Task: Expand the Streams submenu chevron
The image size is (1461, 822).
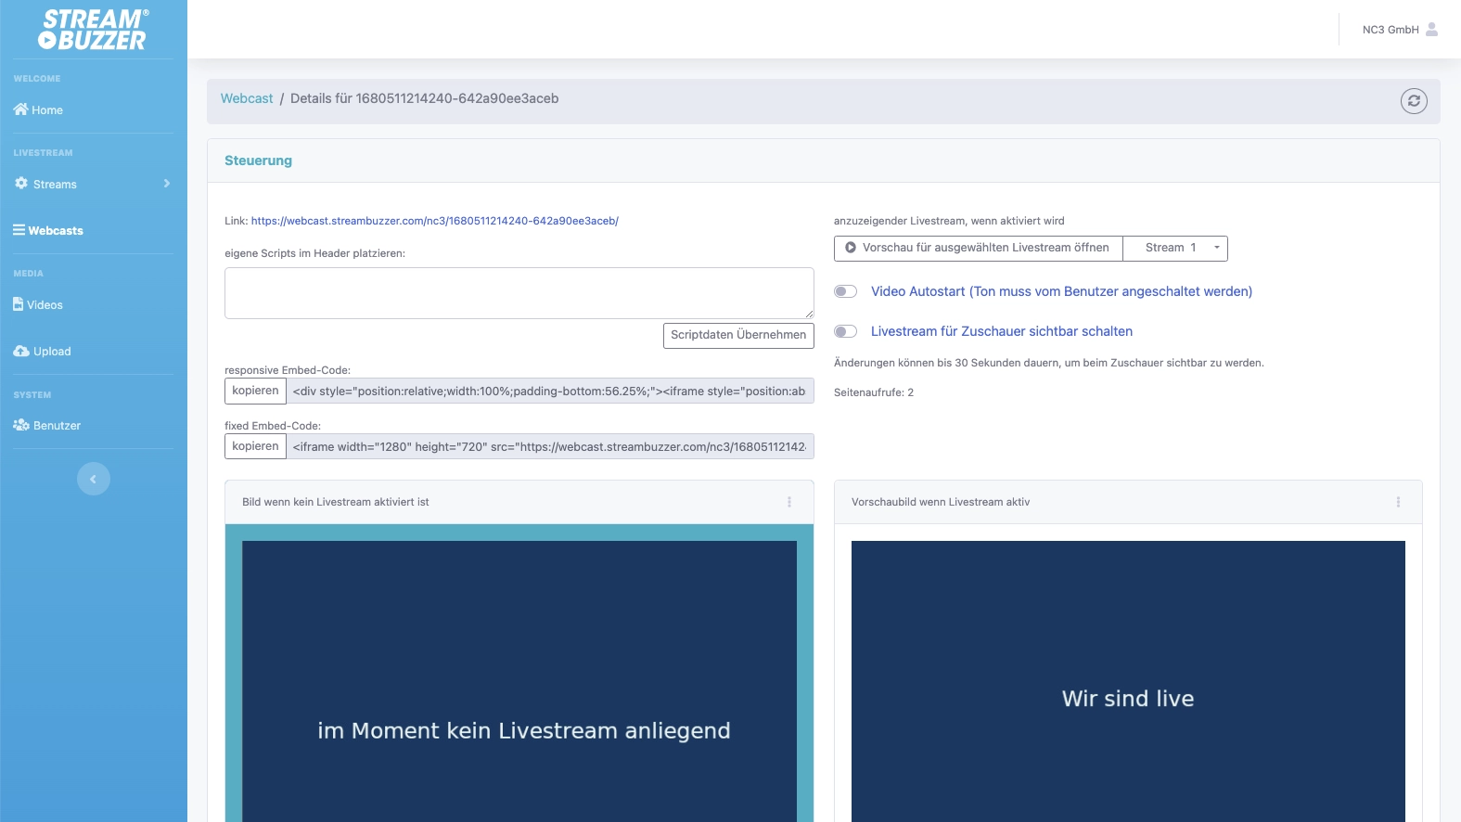Action: coord(167,184)
